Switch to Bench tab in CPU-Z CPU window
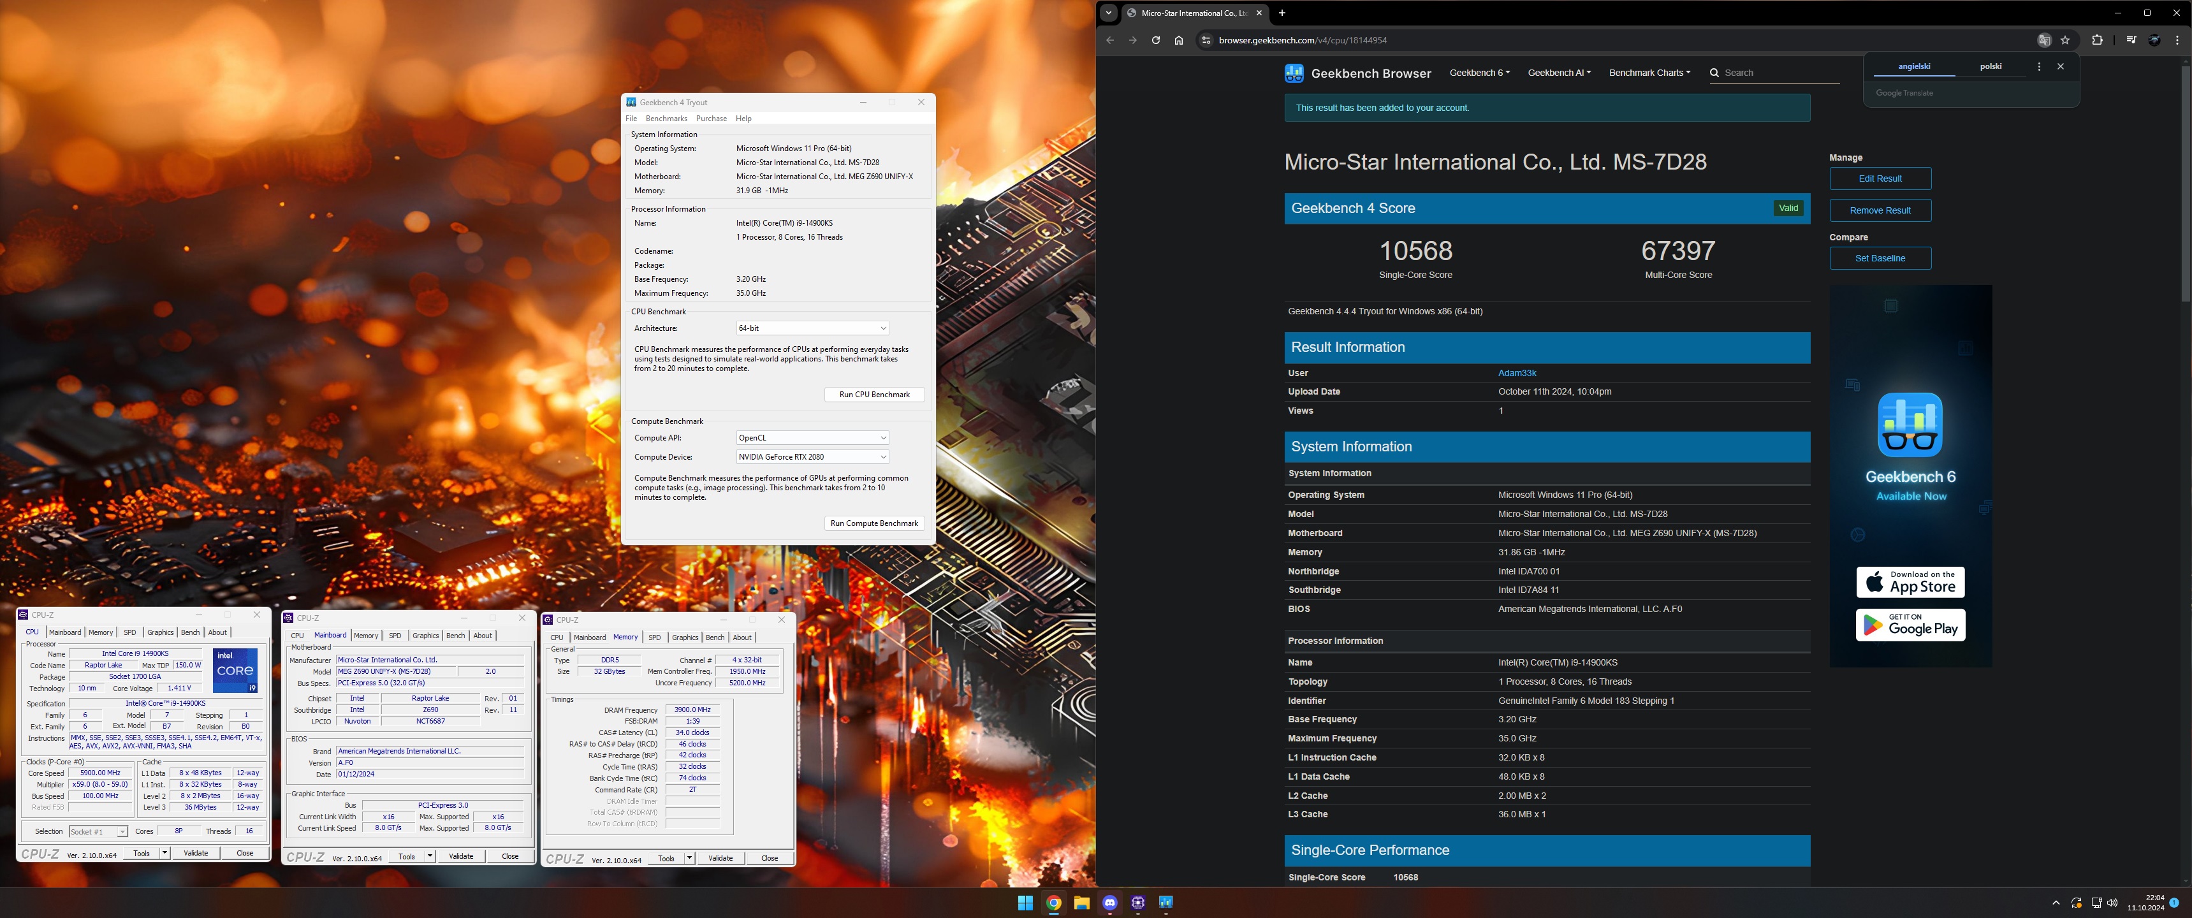This screenshot has width=2192, height=918. [191, 632]
